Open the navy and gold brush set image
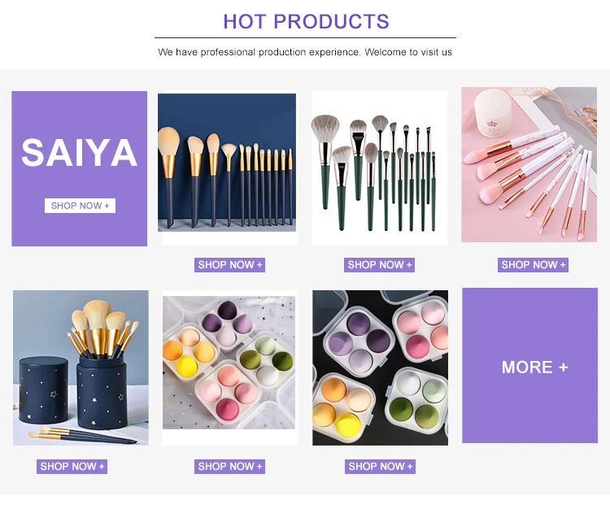The height and width of the screenshot is (513, 610). tap(227, 163)
